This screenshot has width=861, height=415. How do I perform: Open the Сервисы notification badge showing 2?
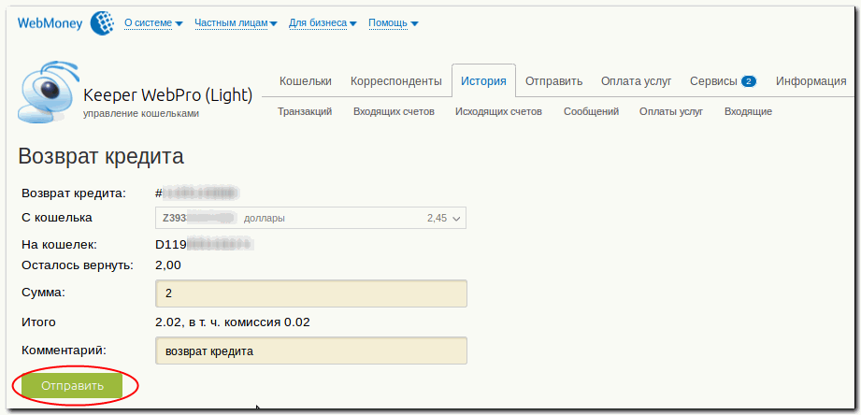click(x=748, y=81)
